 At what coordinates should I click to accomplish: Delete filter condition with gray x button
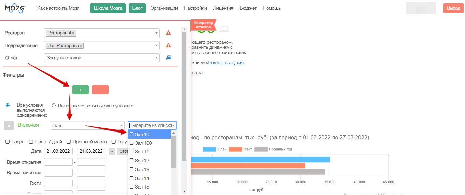click(9, 126)
